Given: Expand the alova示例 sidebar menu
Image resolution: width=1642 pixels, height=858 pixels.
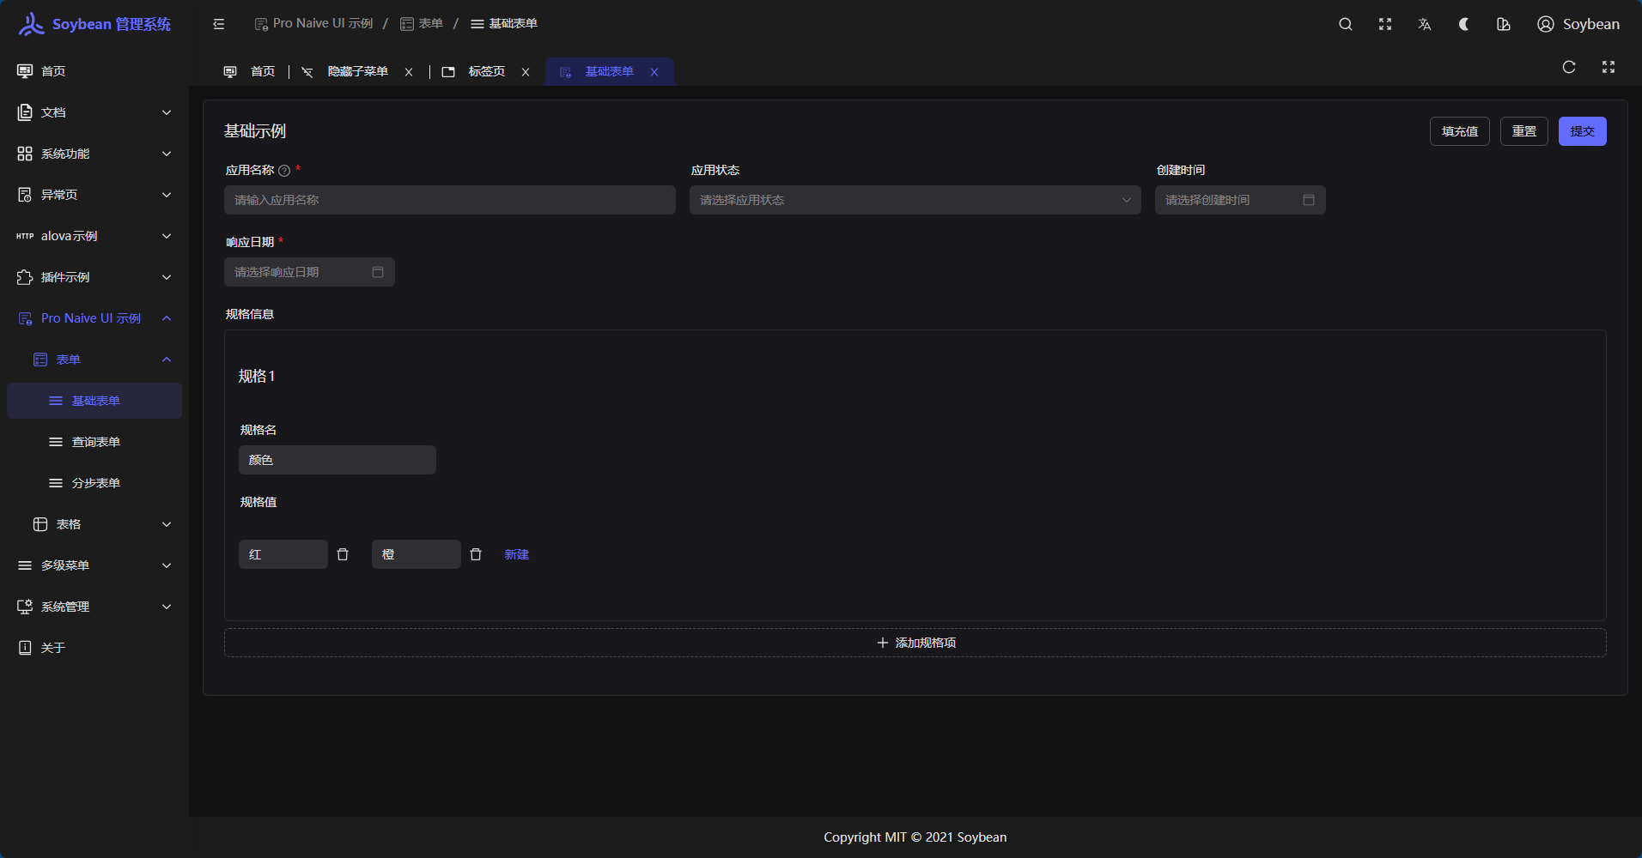Looking at the screenshot, I should 94,236.
